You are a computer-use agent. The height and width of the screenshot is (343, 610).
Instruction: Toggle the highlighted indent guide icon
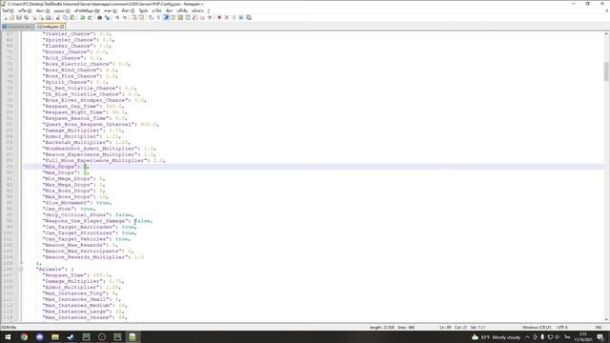[166, 17]
